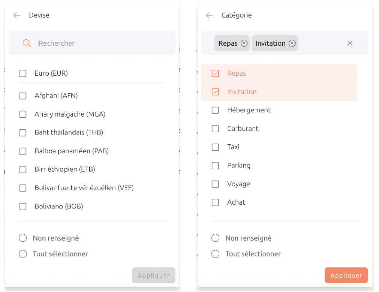Viewport: 379px width, 292px height.
Task: Check the Afghani (AFN) checkbox
Action: (x=23, y=96)
